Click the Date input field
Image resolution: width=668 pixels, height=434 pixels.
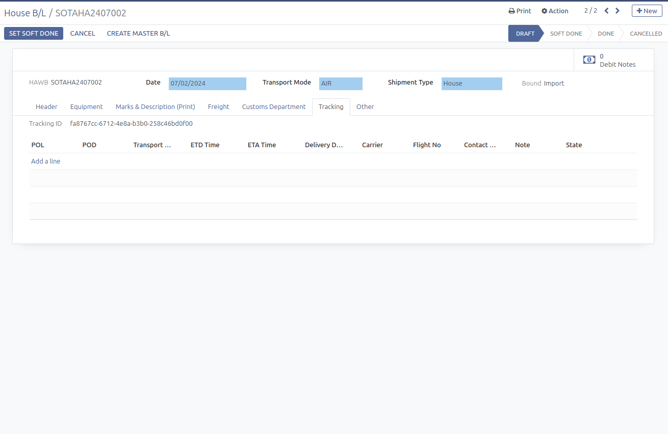(207, 84)
